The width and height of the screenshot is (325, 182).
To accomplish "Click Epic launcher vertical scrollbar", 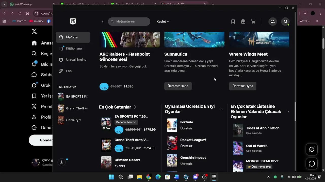I will coord(295,111).
